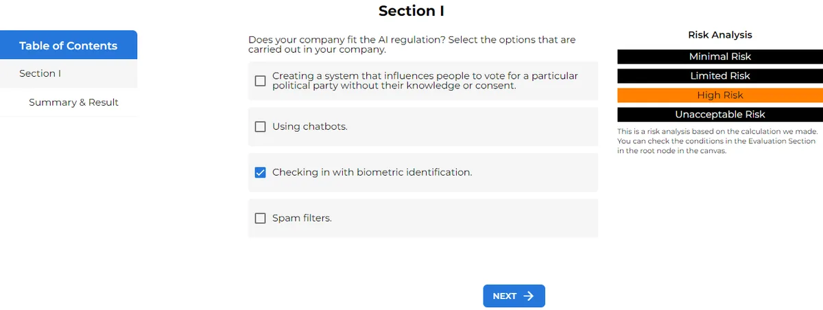Click the biometric identification option text
The width and height of the screenshot is (823, 310).
[x=372, y=172]
